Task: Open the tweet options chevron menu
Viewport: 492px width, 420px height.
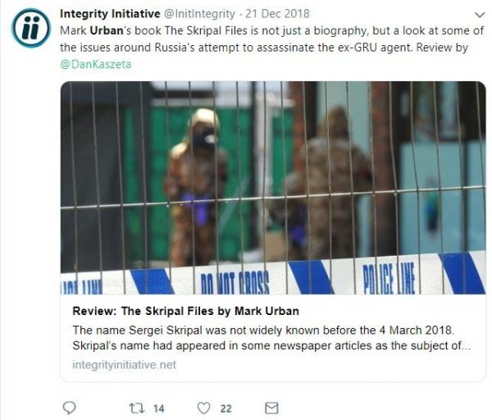Action: point(480,15)
